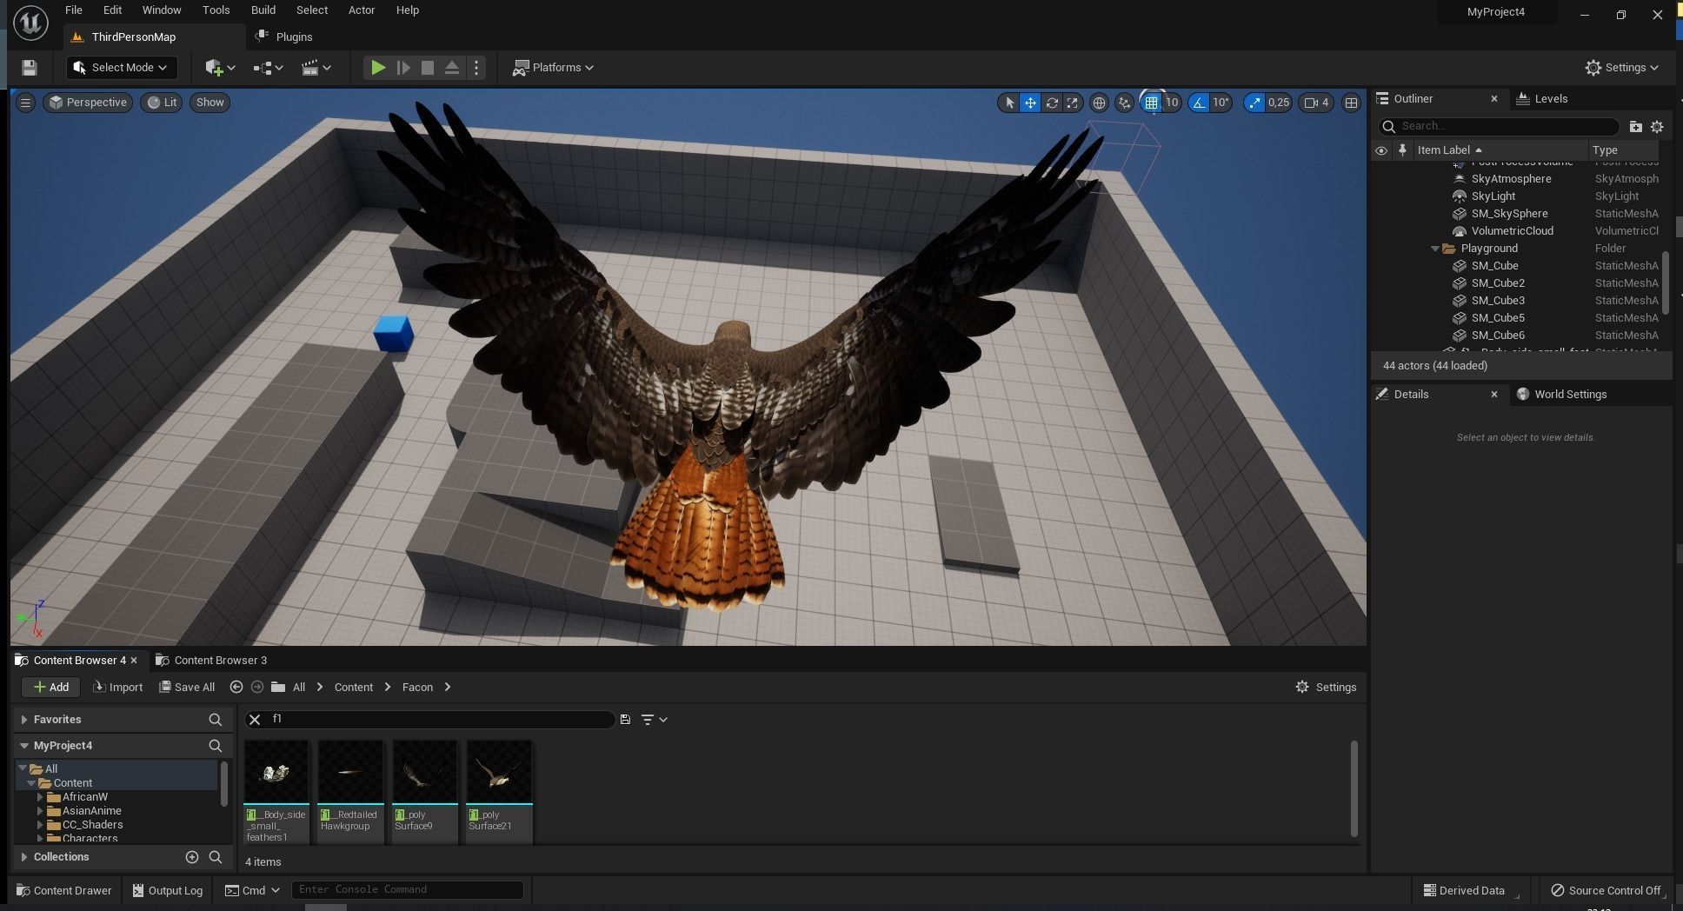Open the viewport options hamburger menu
This screenshot has width=1683, height=911.
click(25, 103)
